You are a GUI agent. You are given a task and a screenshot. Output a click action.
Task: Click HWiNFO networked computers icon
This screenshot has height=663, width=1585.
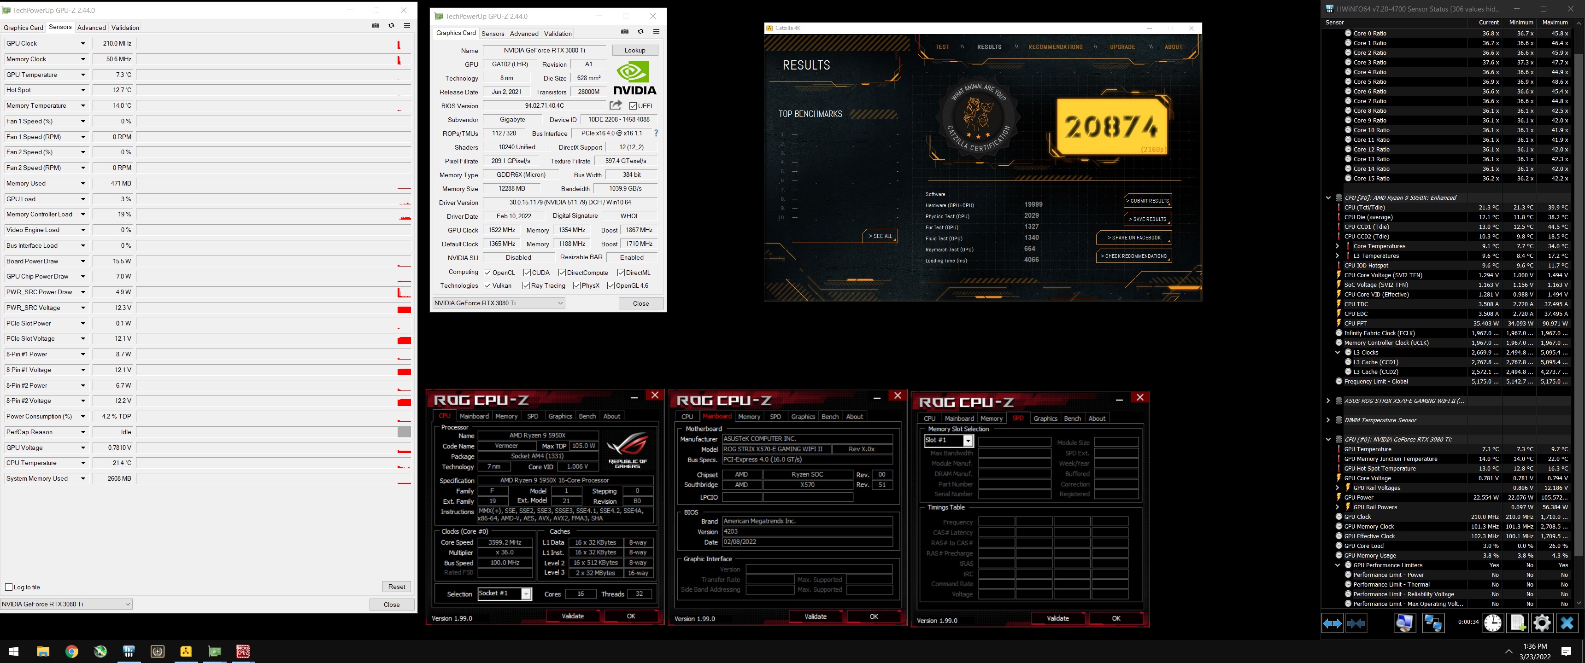(x=1433, y=624)
